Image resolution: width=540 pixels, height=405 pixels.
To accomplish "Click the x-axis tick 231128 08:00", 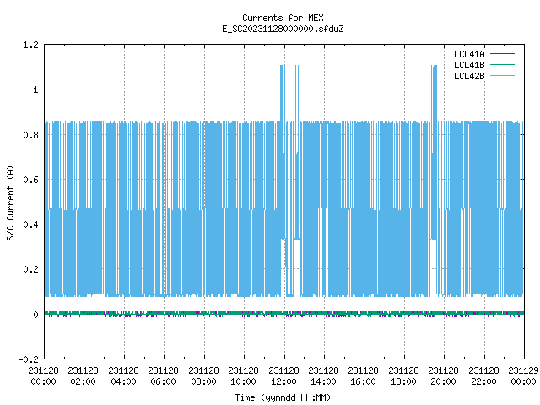I will [x=203, y=376].
